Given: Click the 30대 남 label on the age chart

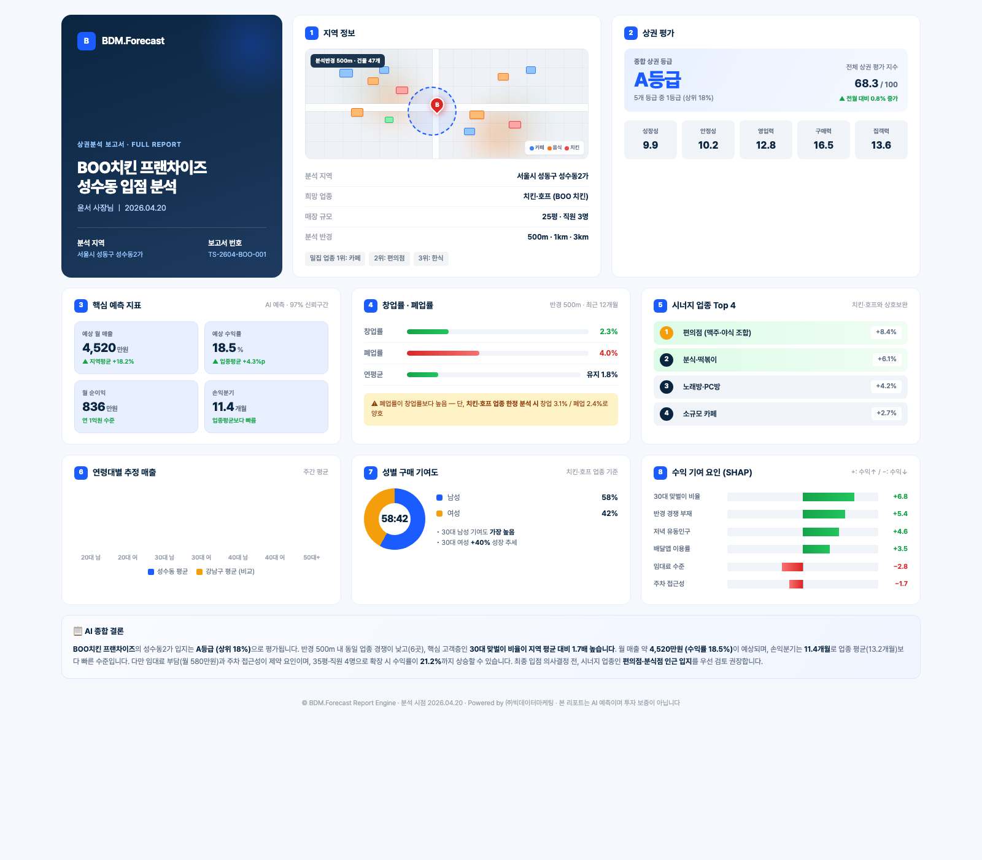Looking at the screenshot, I should (164, 558).
